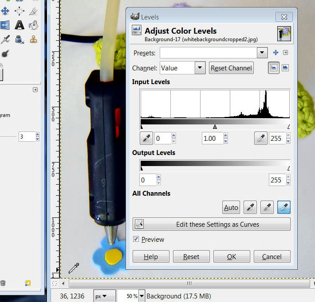Select the Alignment tool in toolbox

19,11
